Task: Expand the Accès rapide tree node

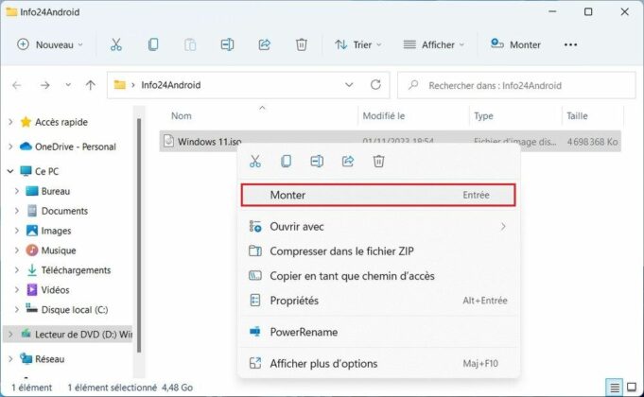Action: [x=10, y=122]
